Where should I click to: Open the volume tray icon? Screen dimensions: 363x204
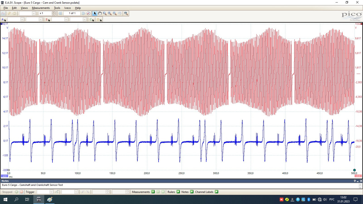tap(325, 199)
